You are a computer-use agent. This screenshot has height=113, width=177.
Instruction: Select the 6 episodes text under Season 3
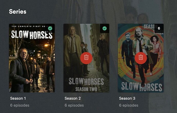pyautogui.click(x=129, y=105)
